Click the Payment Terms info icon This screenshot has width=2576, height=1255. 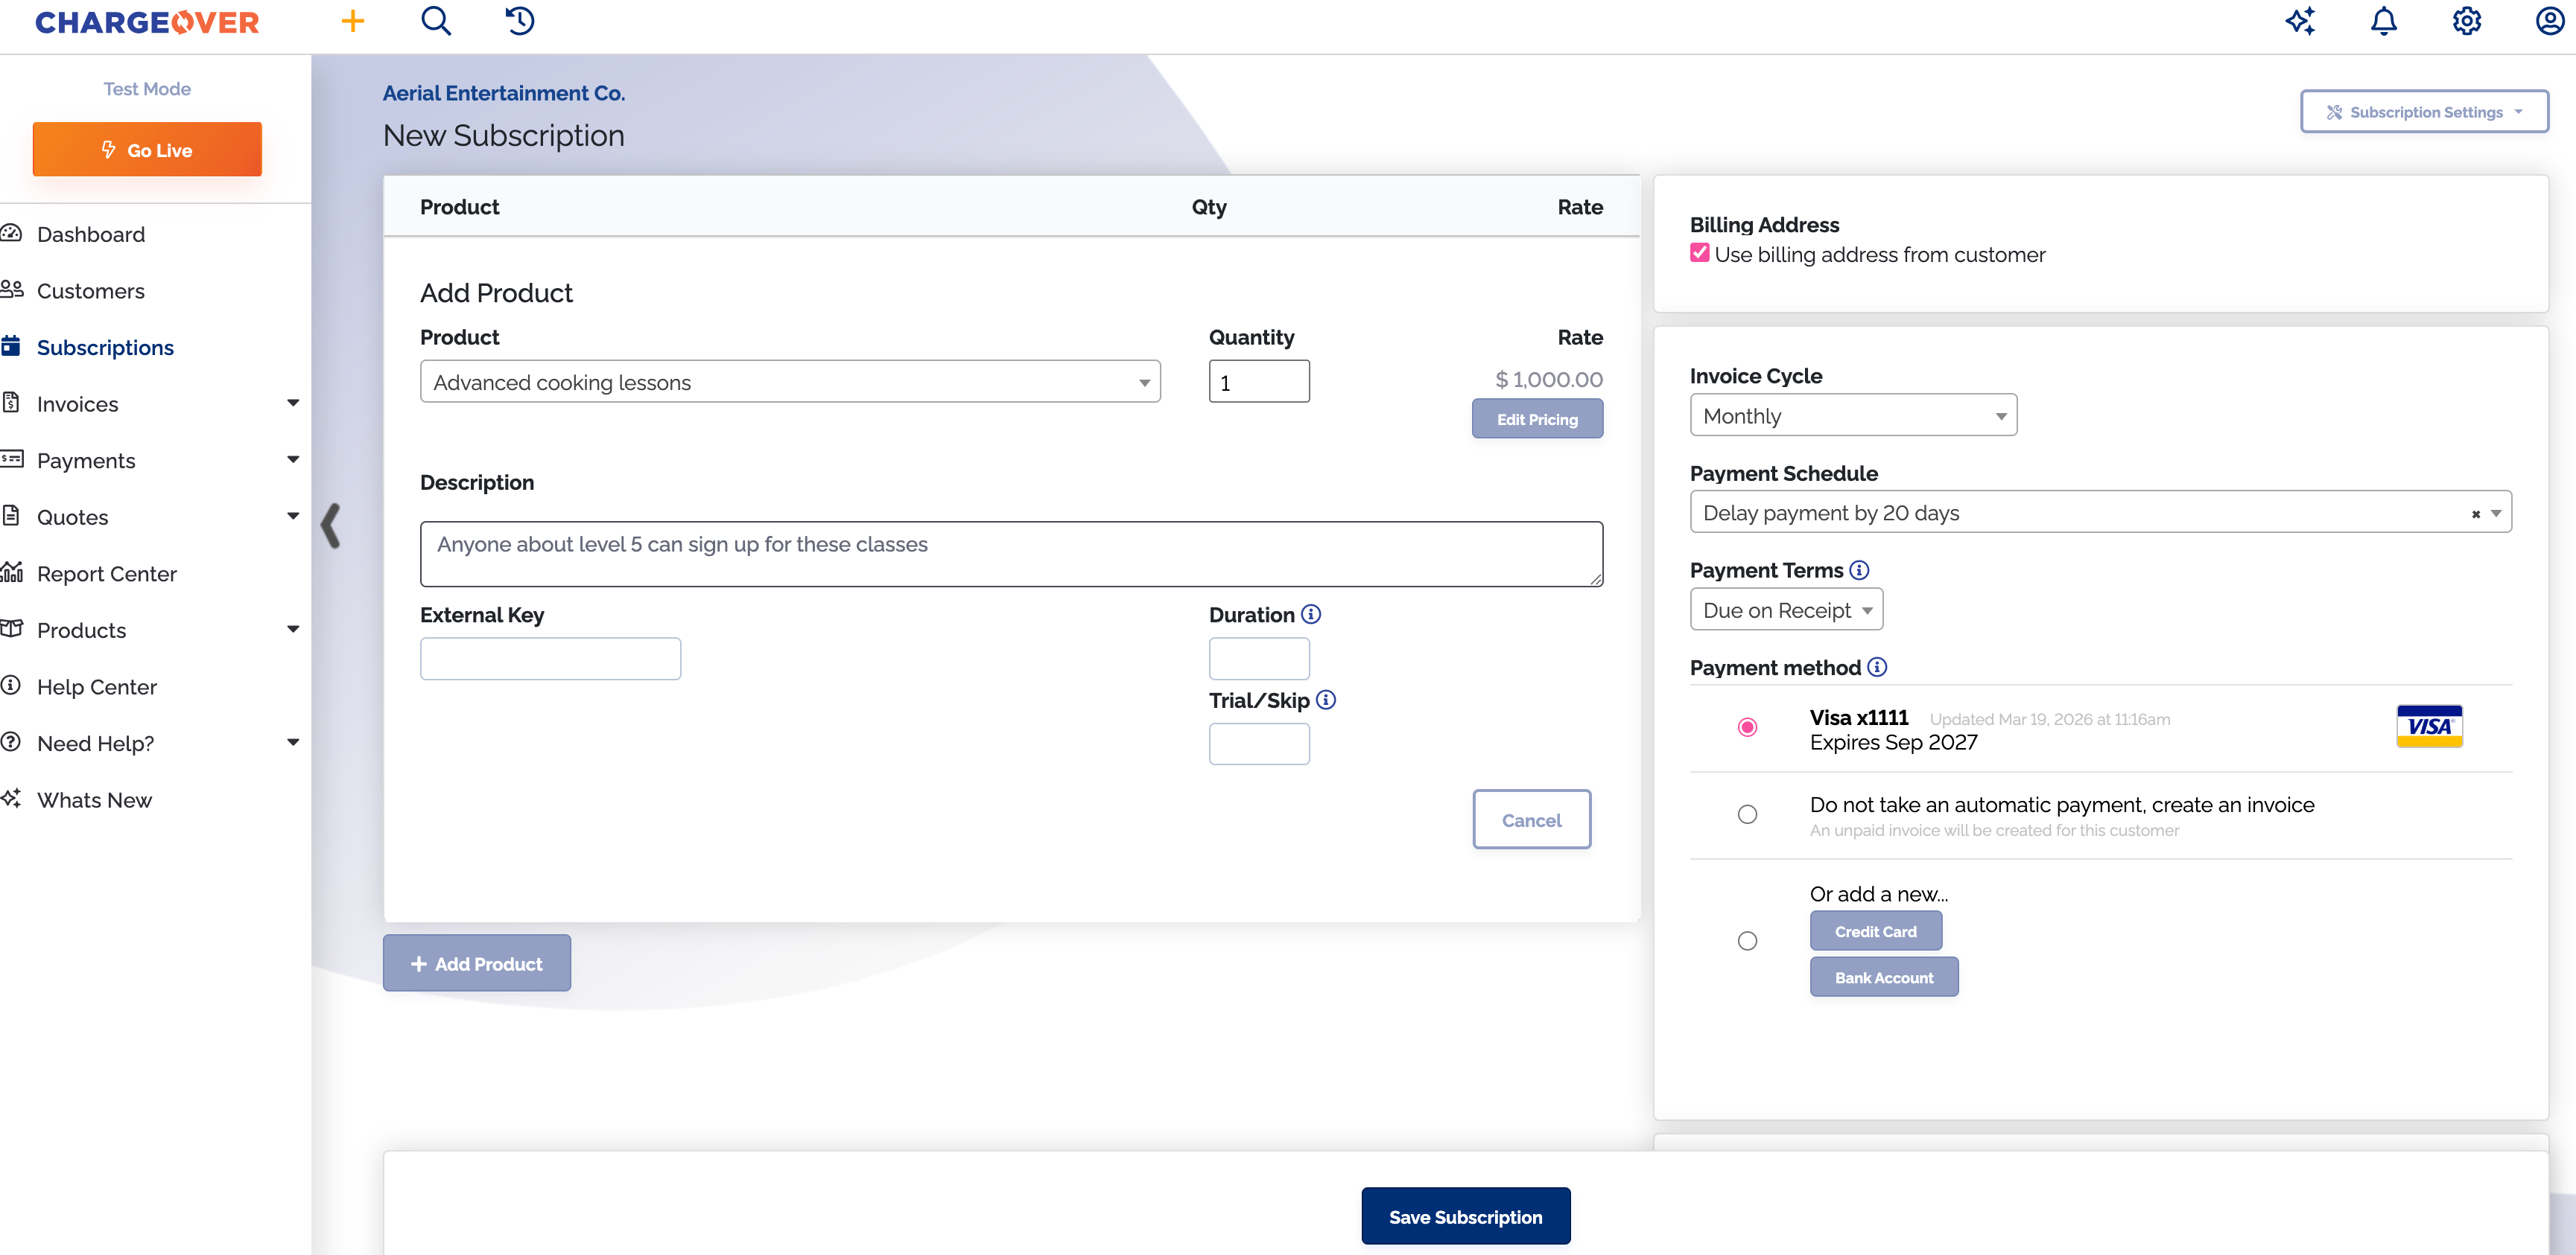(1859, 569)
